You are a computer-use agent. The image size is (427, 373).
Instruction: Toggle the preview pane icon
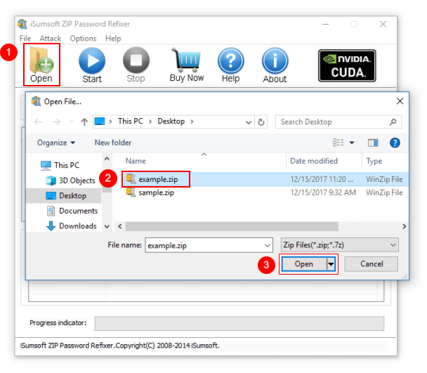(x=373, y=143)
